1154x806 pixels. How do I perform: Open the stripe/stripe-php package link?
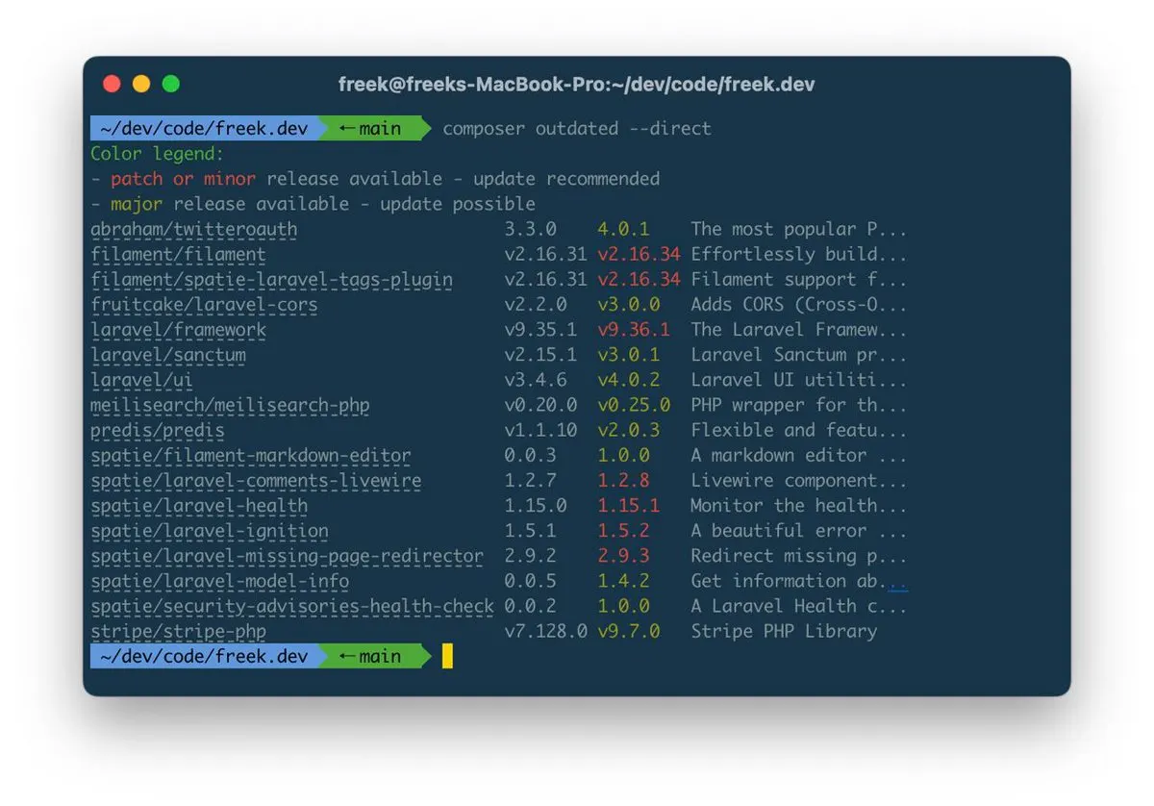[178, 631]
